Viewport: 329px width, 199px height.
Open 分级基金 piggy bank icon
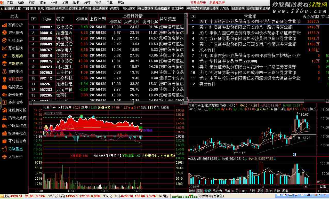coord(4,149)
